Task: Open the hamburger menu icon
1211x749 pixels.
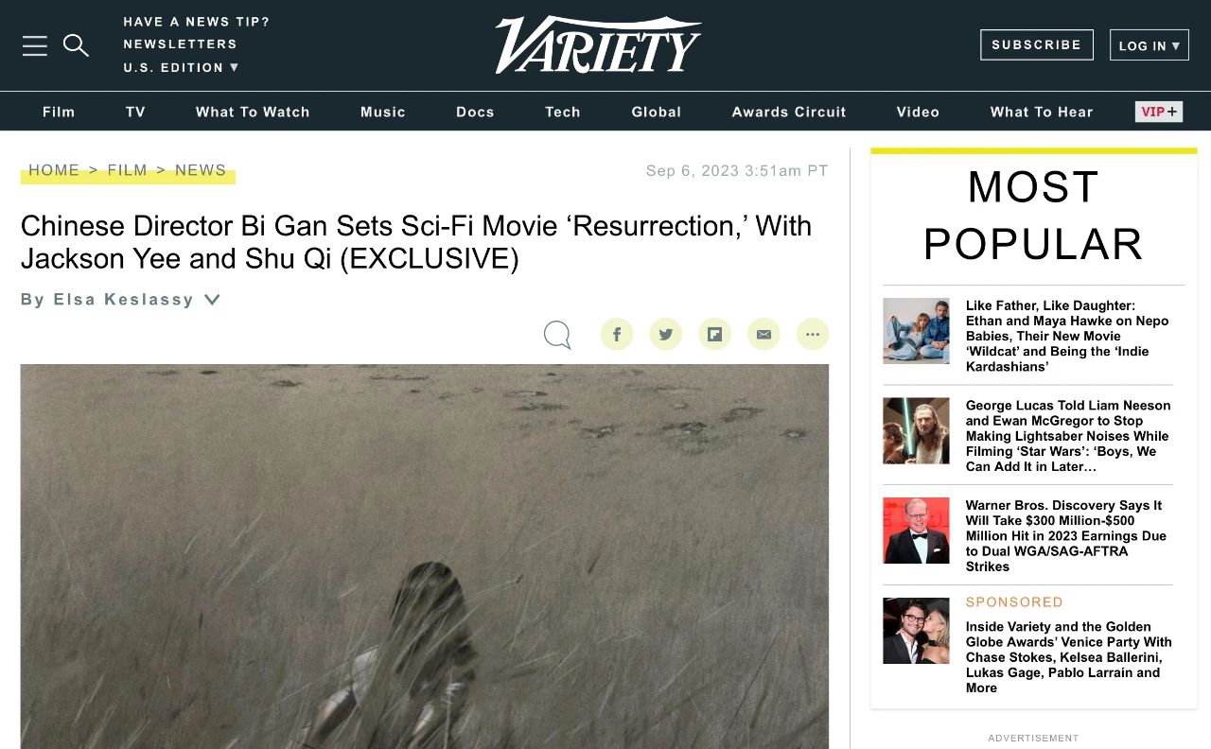Action: click(35, 45)
